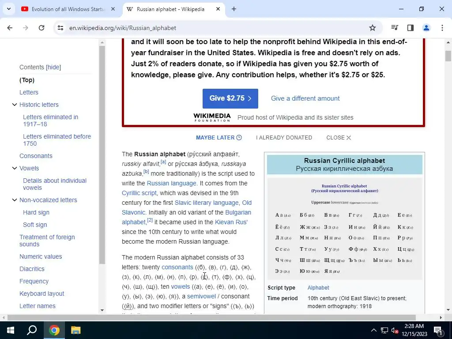
Task: Click the browser Back arrow
Action: click(x=10, y=28)
